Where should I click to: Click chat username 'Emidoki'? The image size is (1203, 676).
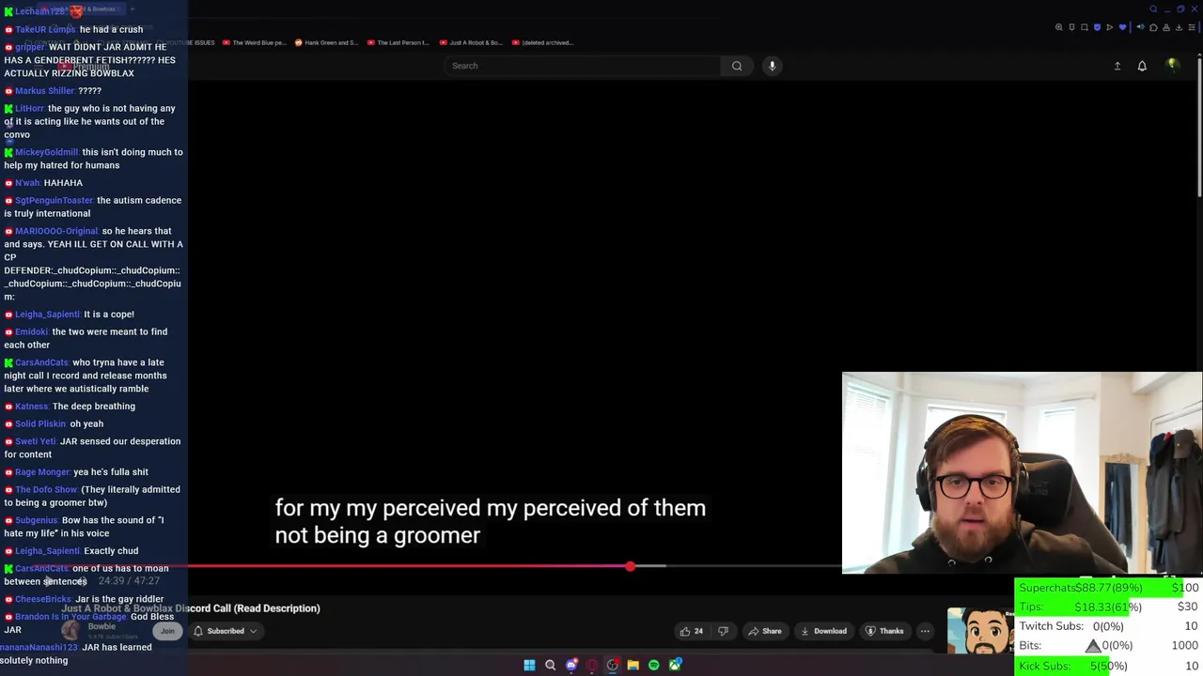[31, 331]
